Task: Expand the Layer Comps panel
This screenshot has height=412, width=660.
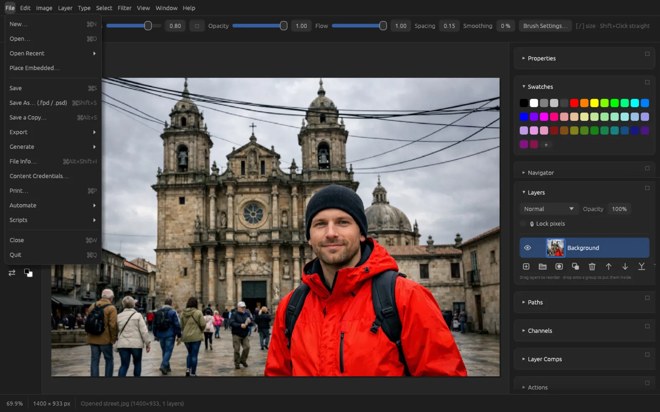Action: (x=523, y=359)
